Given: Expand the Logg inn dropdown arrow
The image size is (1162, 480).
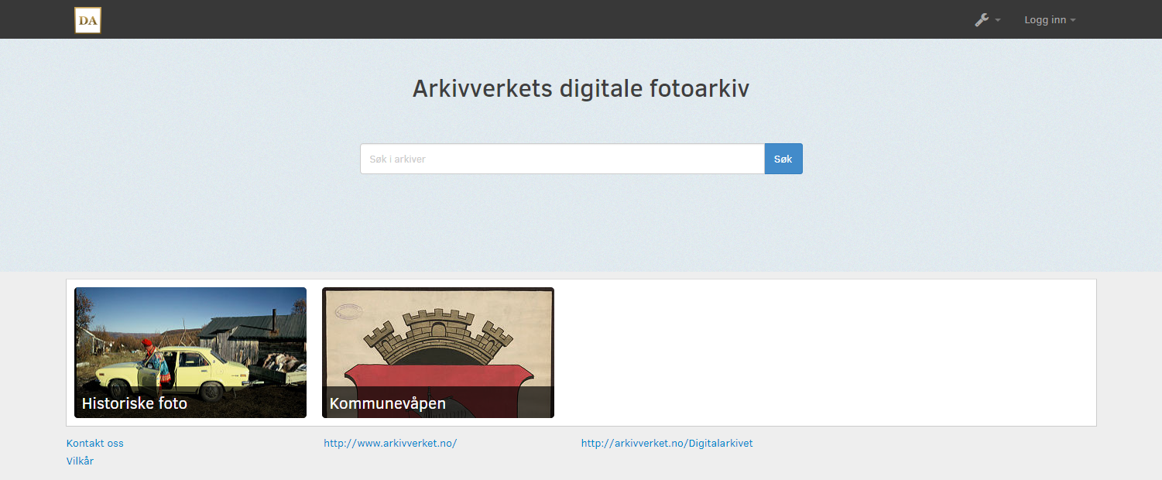Looking at the screenshot, I should coord(1073,20).
